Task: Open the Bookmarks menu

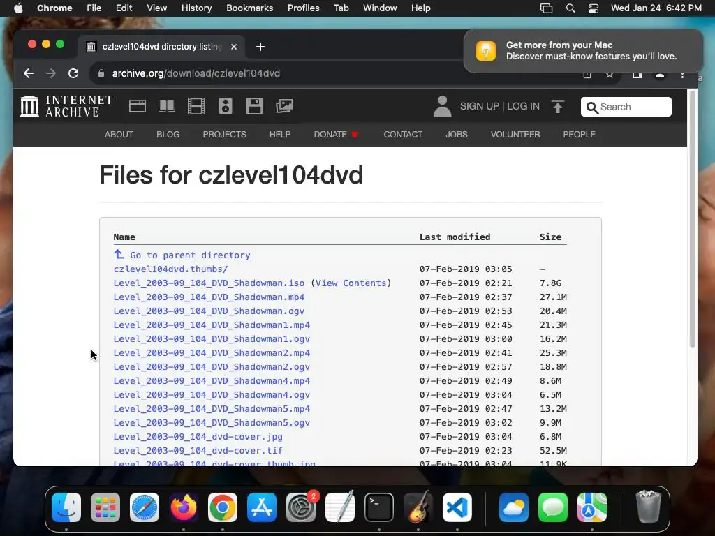Action: [x=250, y=8]
